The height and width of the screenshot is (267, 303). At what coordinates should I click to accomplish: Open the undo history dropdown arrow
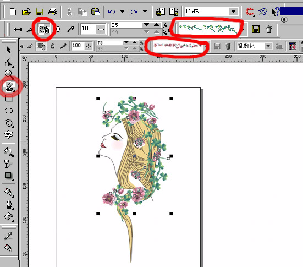click(122, 12)
